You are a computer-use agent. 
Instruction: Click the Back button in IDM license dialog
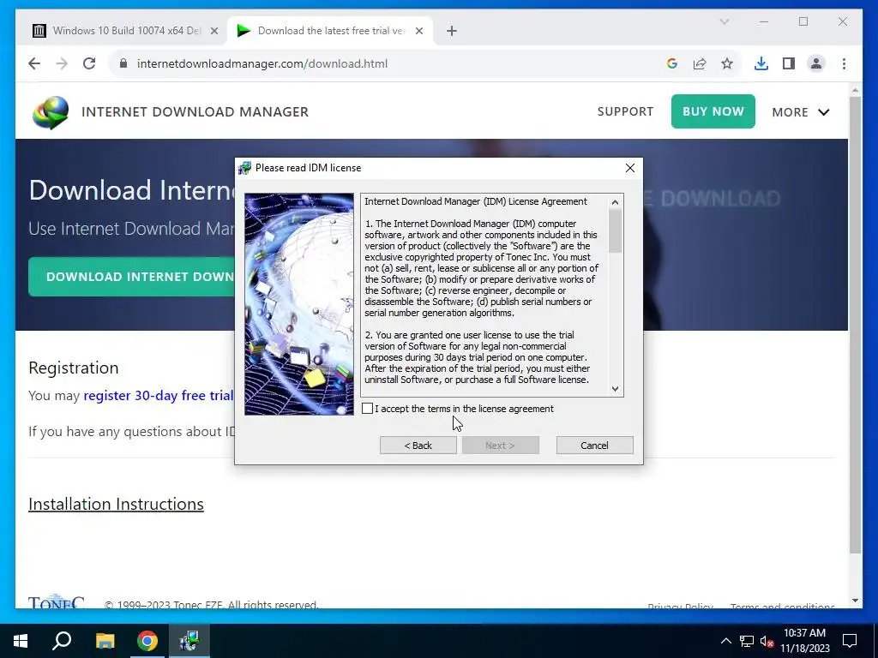pyautogui.click(x=418, y=446)
